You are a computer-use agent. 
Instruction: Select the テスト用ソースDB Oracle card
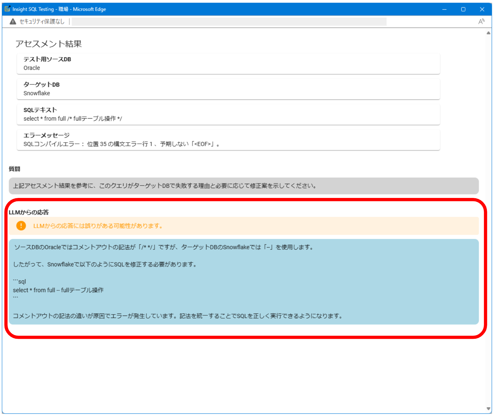coord(228,64)
